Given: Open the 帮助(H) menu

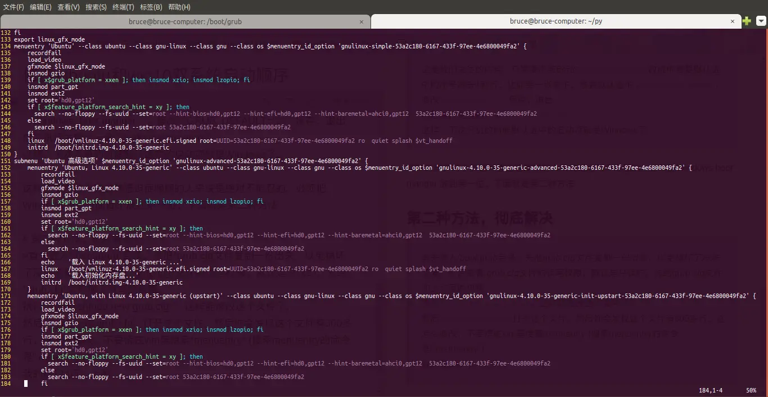Looking at the screenshot, I should tap(179, 7).
